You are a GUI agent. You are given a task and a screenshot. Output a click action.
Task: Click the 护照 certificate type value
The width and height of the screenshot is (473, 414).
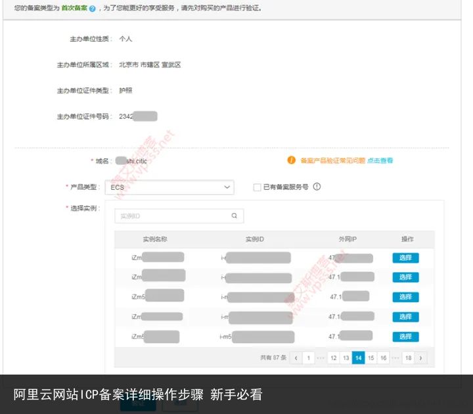coord(125,91)
